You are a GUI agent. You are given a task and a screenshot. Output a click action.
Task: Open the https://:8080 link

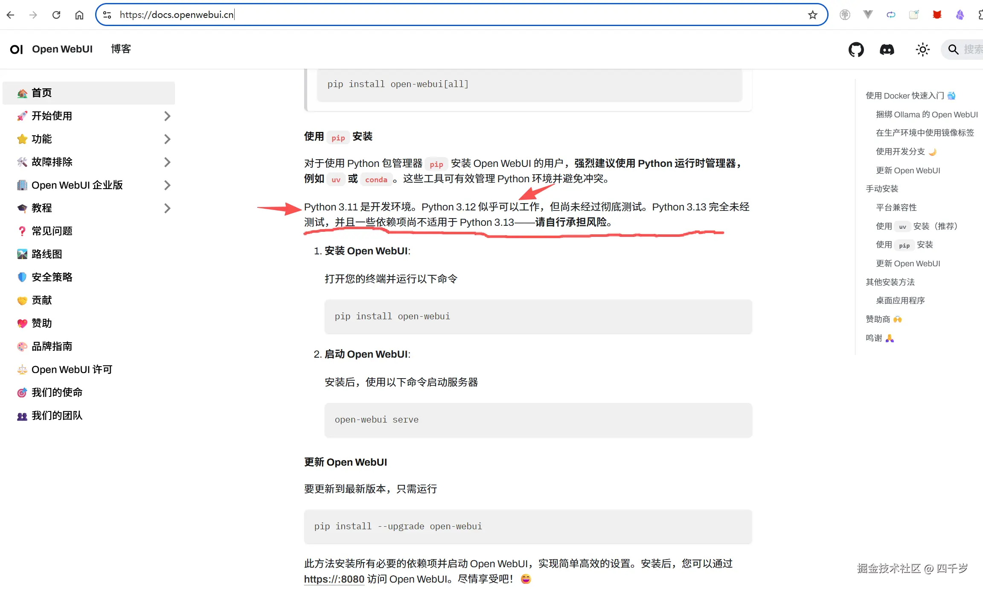click(333, 579)
